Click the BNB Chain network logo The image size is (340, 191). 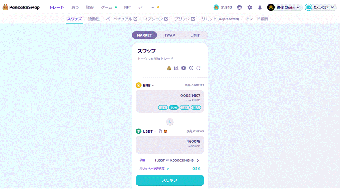pyautogui.click(x=271, y=8)
